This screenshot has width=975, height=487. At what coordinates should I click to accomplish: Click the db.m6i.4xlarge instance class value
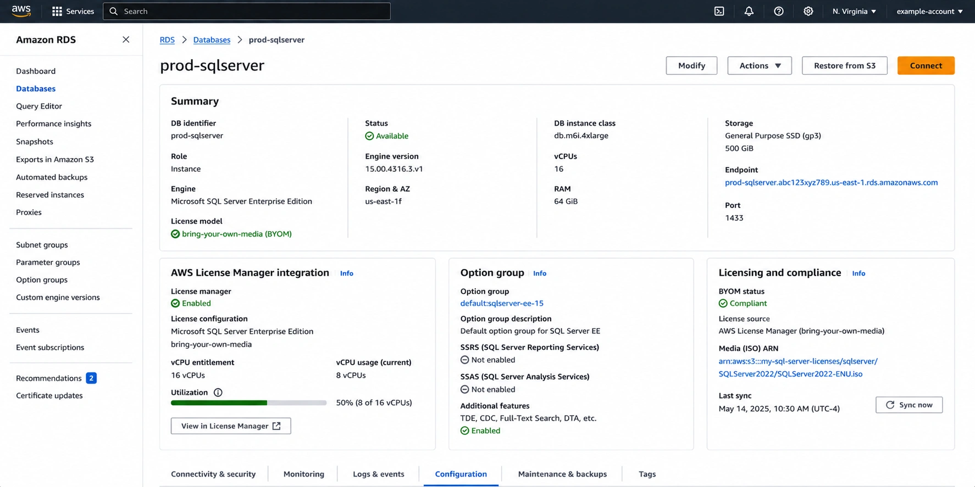[x=581, y=136]
